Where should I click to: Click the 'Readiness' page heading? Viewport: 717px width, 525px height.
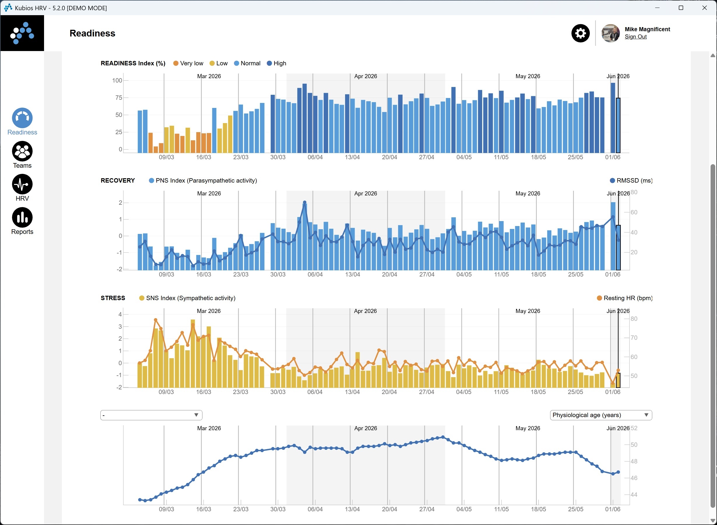[x=92, y=33]
